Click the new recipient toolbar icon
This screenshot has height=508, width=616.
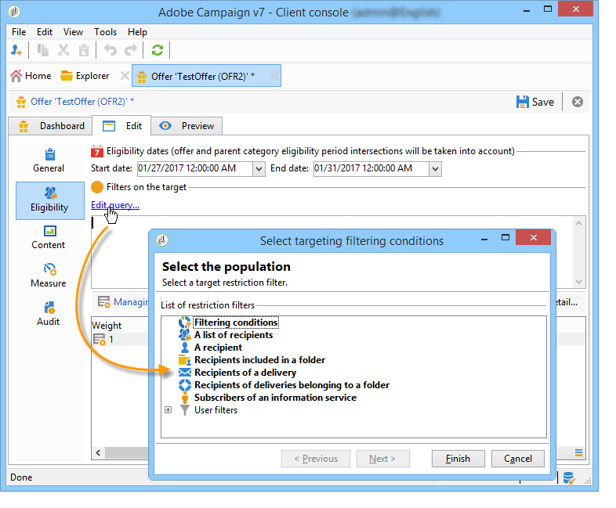click(x=16, y=50)
